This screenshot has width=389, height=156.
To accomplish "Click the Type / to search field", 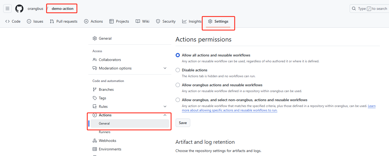I will [x=369, y=9].
